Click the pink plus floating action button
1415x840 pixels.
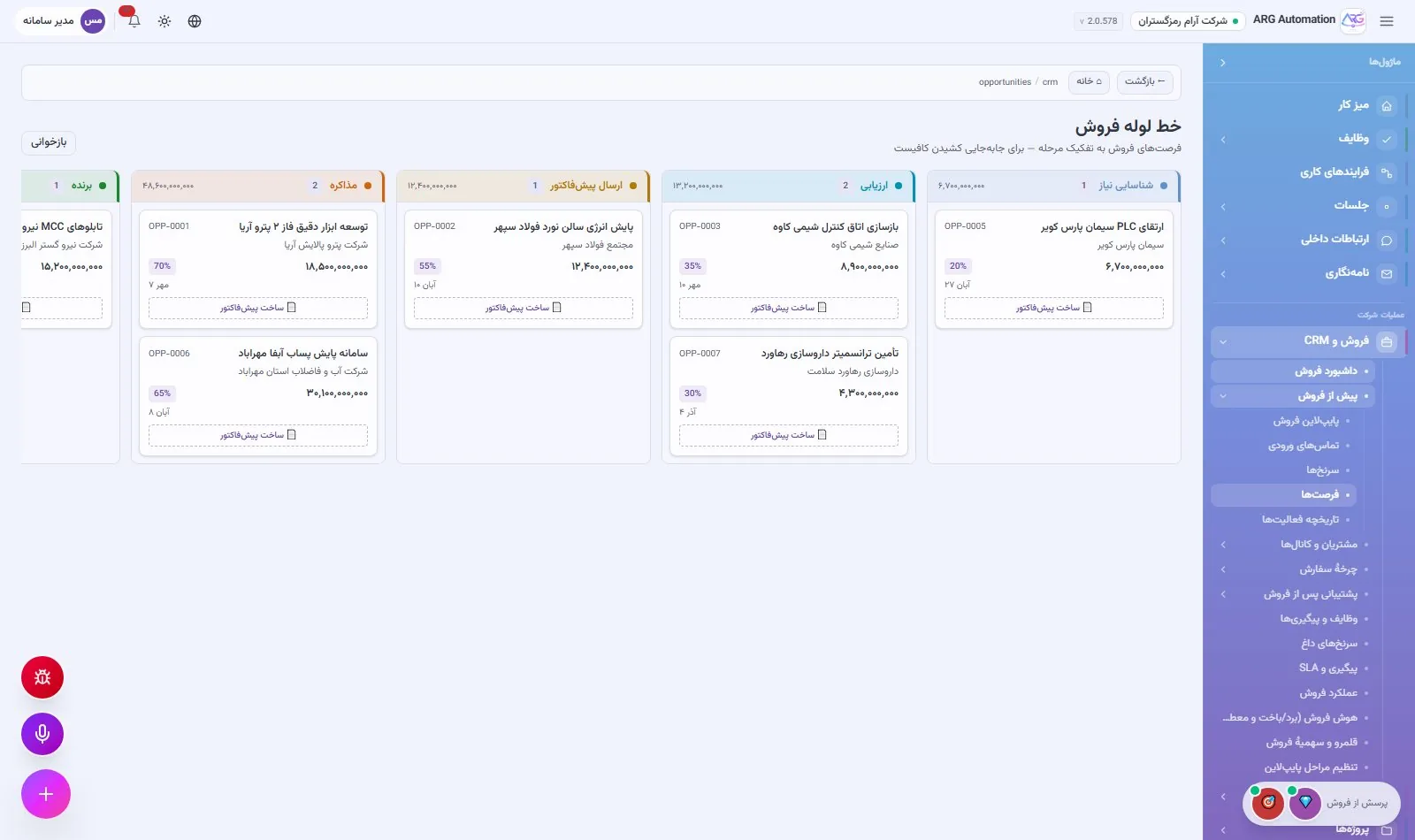46,794
